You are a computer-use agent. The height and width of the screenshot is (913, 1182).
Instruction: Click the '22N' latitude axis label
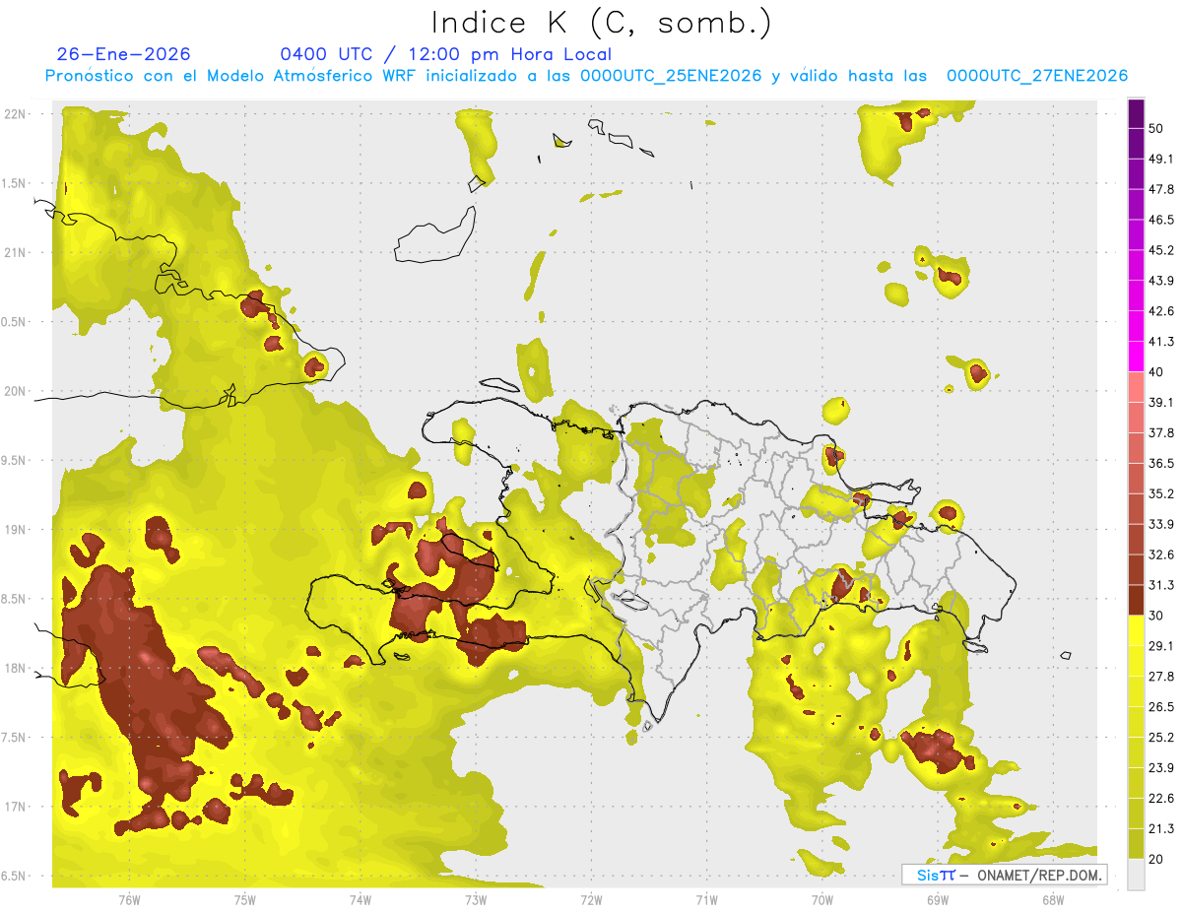tap(17, 114)
